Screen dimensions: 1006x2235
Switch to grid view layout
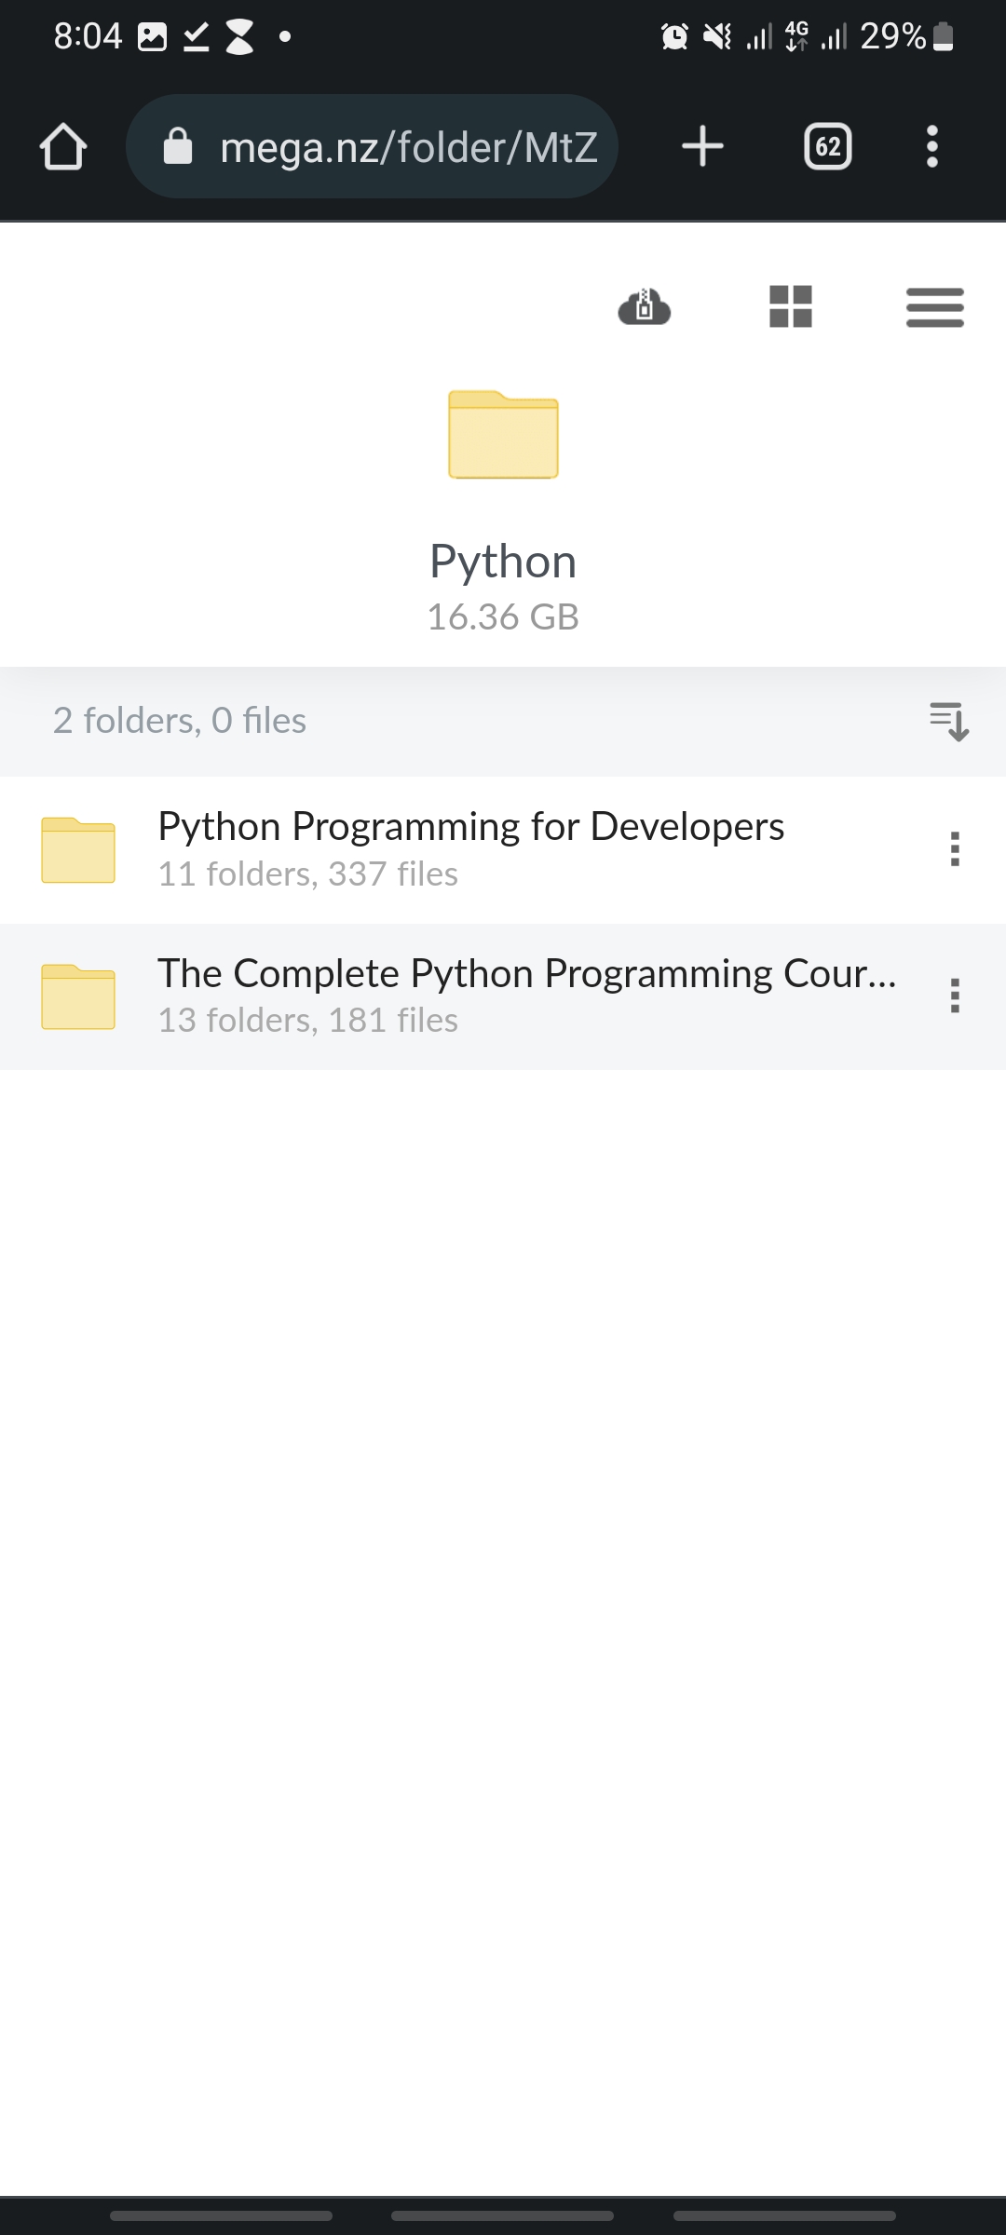(791, 306)
